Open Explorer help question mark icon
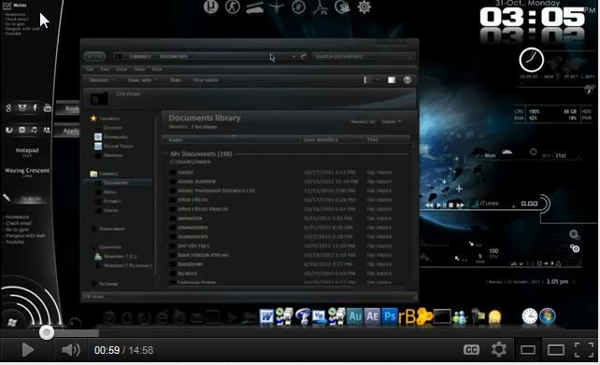 407,79
